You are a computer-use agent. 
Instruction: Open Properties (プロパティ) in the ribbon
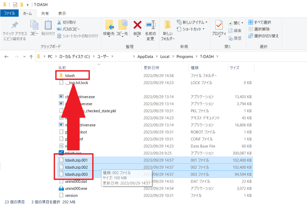click(x=219, y=25)
